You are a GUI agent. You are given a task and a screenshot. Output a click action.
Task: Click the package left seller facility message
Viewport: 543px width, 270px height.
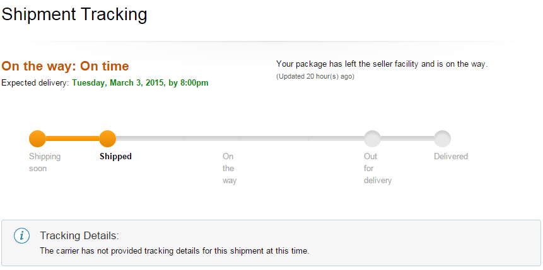coord(382,64)
